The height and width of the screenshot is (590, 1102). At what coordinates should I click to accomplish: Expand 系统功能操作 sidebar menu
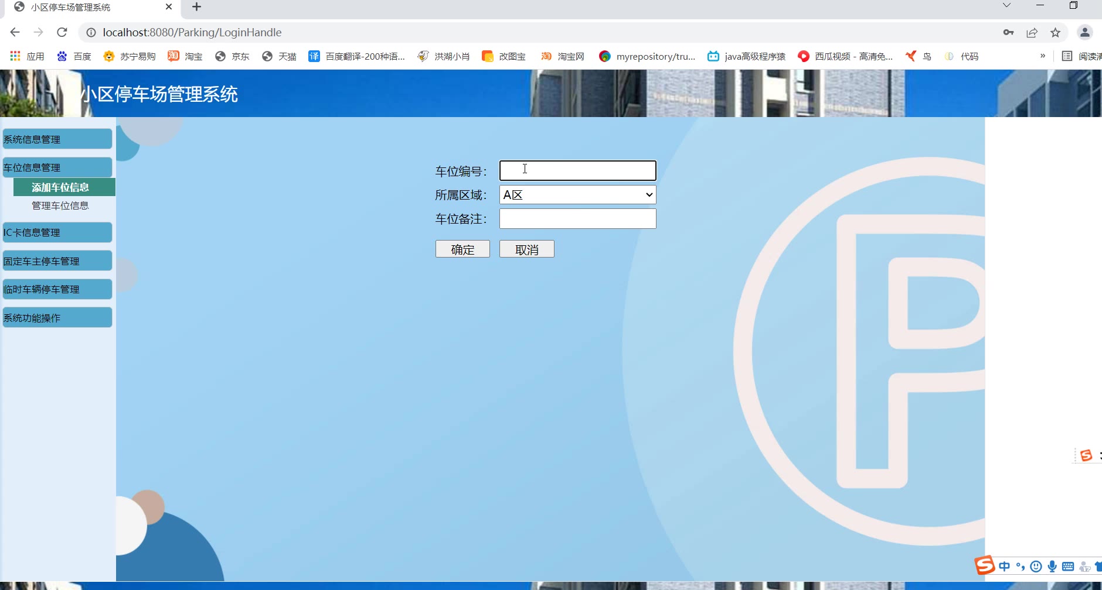click(x=57, y=317)
